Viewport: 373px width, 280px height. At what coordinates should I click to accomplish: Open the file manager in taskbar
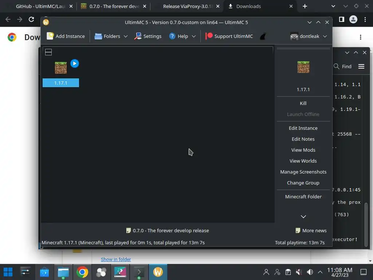(x=63, y=272)
